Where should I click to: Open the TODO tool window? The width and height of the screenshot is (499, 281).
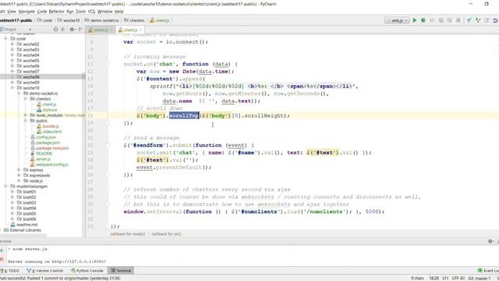pyautogui.click(x=11, y=271)
